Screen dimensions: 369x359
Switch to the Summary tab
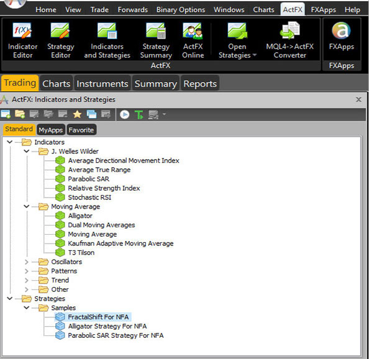pyautogui.click(x=156, y=83)
